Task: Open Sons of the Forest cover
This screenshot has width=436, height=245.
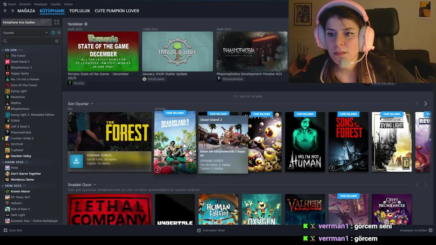Action: click(348, 142)
